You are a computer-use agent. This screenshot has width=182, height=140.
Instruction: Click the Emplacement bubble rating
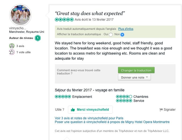[63, 97]
